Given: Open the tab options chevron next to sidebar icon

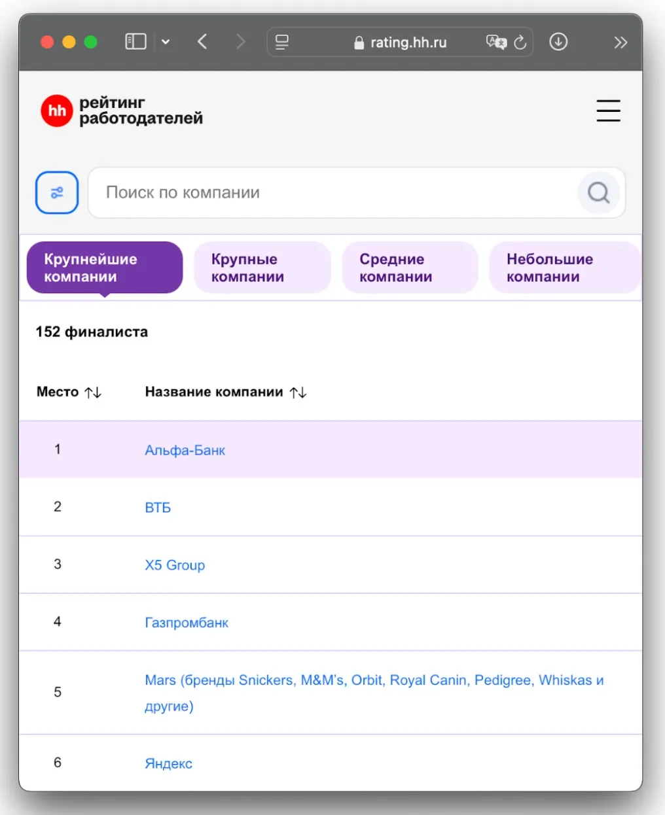Looking at the screenshot, I should (166, 42).
